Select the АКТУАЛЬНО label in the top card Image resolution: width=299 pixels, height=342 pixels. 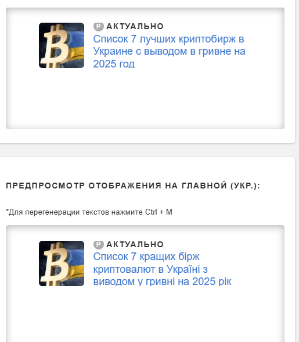pyautogui.click(x=135, y=26)
